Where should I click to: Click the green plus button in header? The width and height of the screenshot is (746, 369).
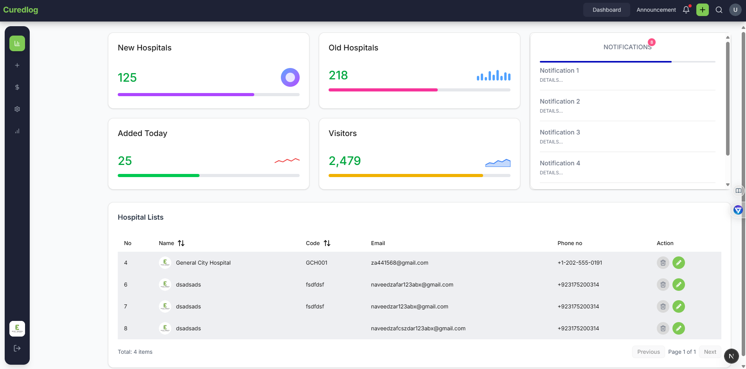coord(703,10)
